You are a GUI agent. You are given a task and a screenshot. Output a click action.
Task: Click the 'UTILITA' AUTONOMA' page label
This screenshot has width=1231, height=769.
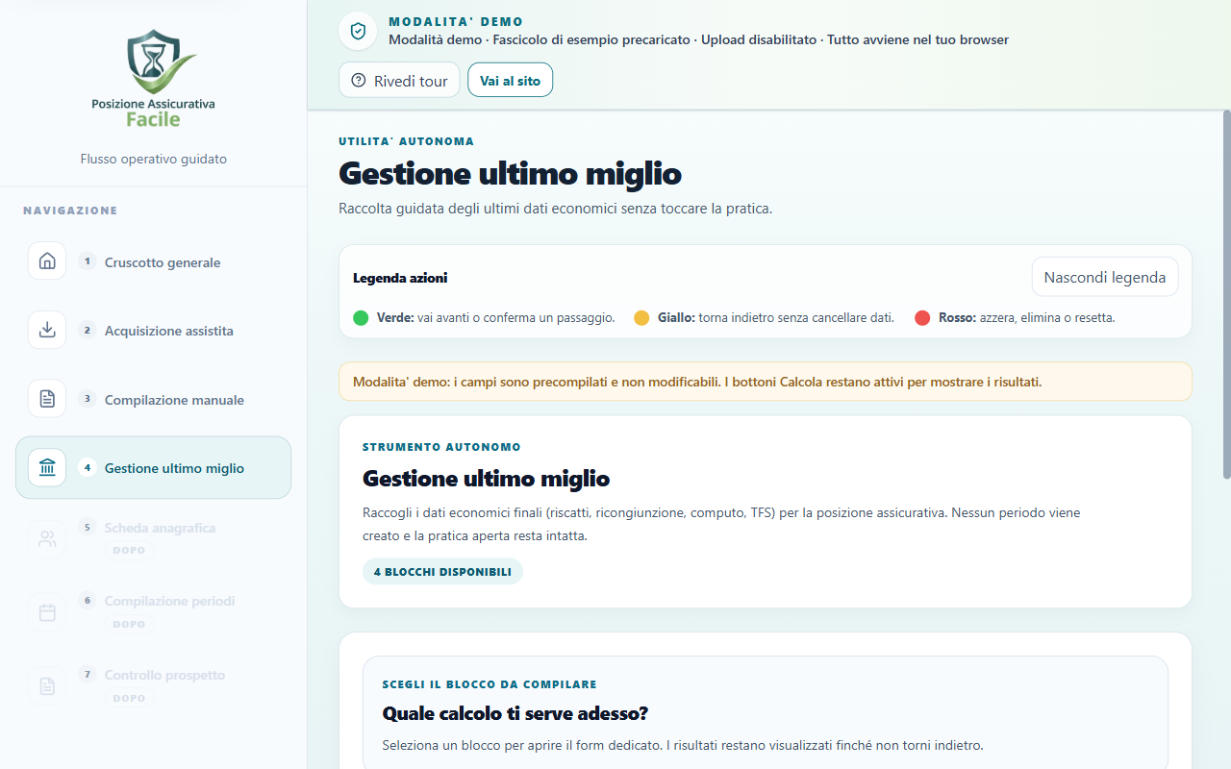click(x=406, y=141)
